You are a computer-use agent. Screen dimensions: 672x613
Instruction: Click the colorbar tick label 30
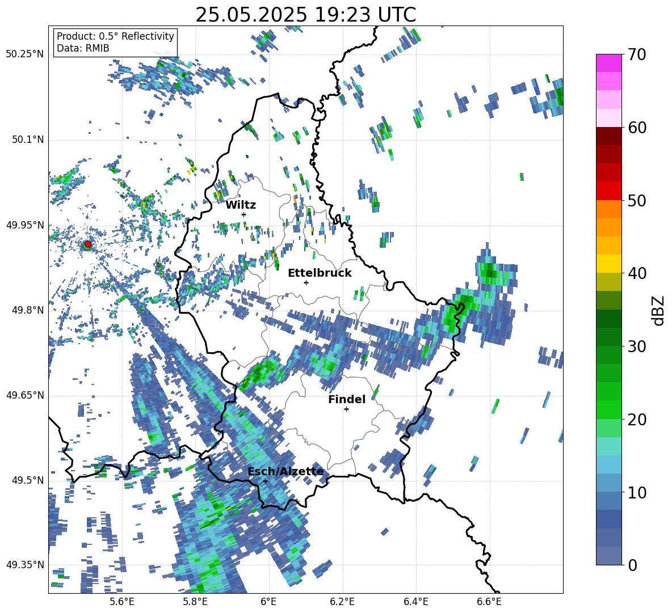click(637, 346)
